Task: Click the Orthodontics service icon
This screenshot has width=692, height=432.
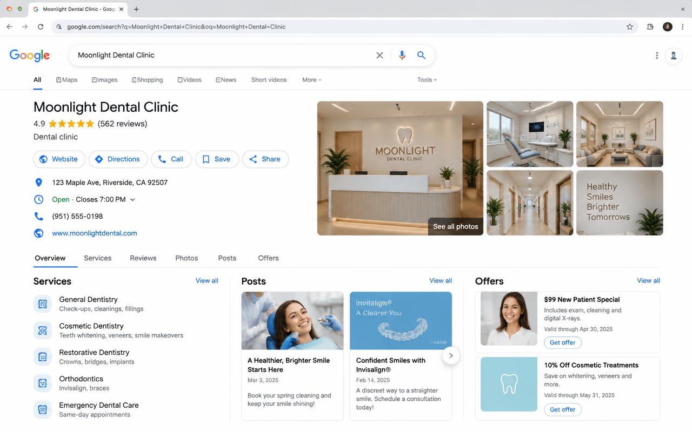Action: click(42, 383)
